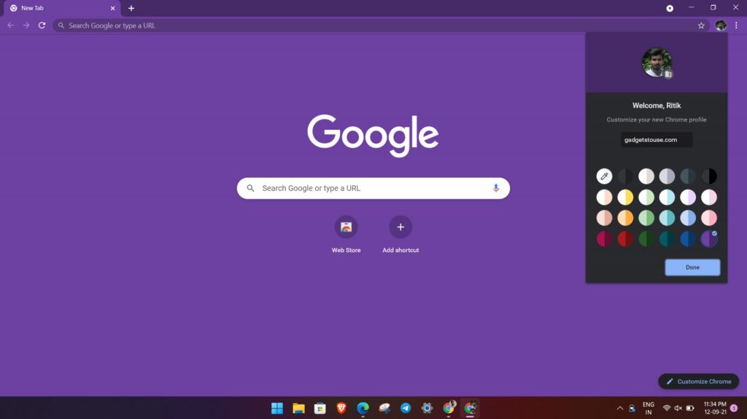This screenshot has height=419, width=747.
Task: Choose the dark gray theme swatch
Action: [625, 176]
